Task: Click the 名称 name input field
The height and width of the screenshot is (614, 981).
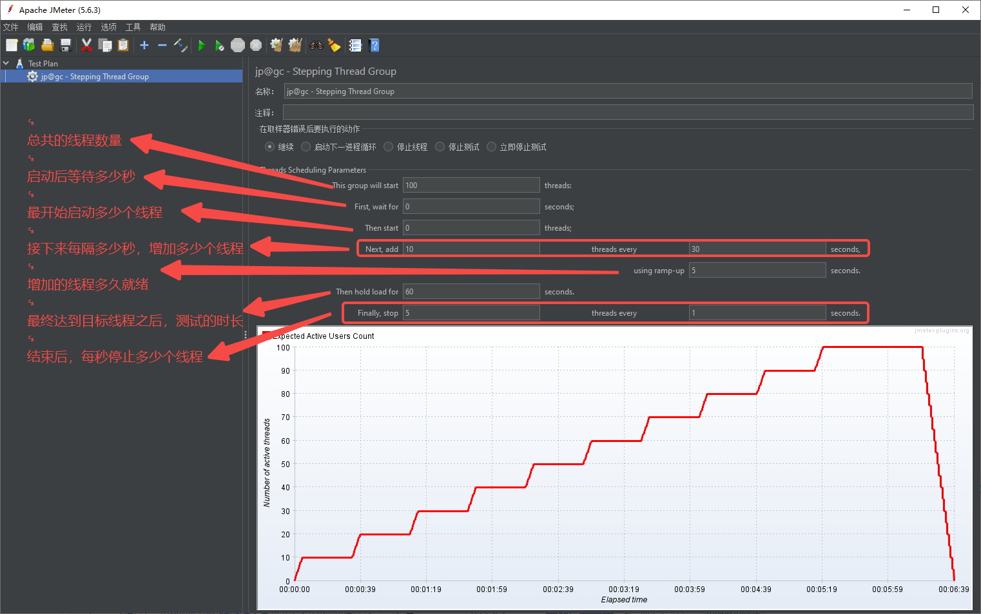Action: pos(628,91)
